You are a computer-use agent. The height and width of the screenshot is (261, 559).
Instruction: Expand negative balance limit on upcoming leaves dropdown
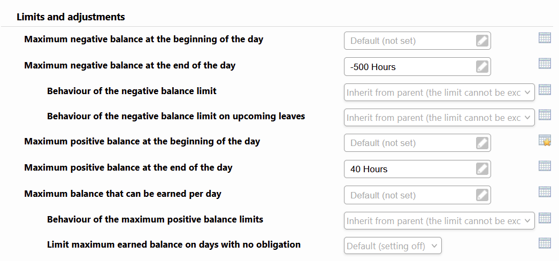439,117
